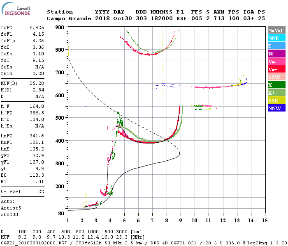Click the foEs N/A value
Viewport: 288px width, 246px height.
tap(39, 67)
